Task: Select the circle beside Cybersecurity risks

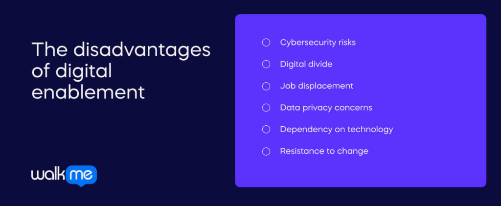Action: (x=266, y=43)
